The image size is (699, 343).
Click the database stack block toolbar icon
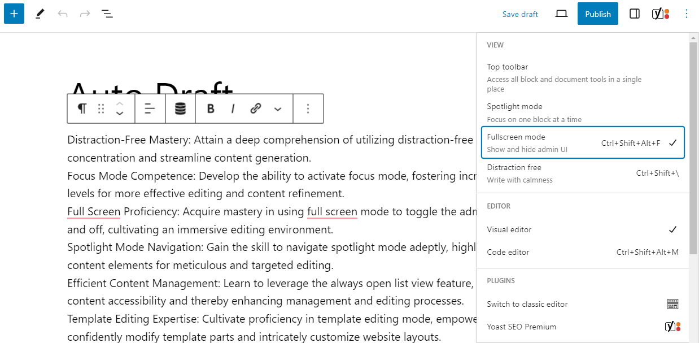180,108
